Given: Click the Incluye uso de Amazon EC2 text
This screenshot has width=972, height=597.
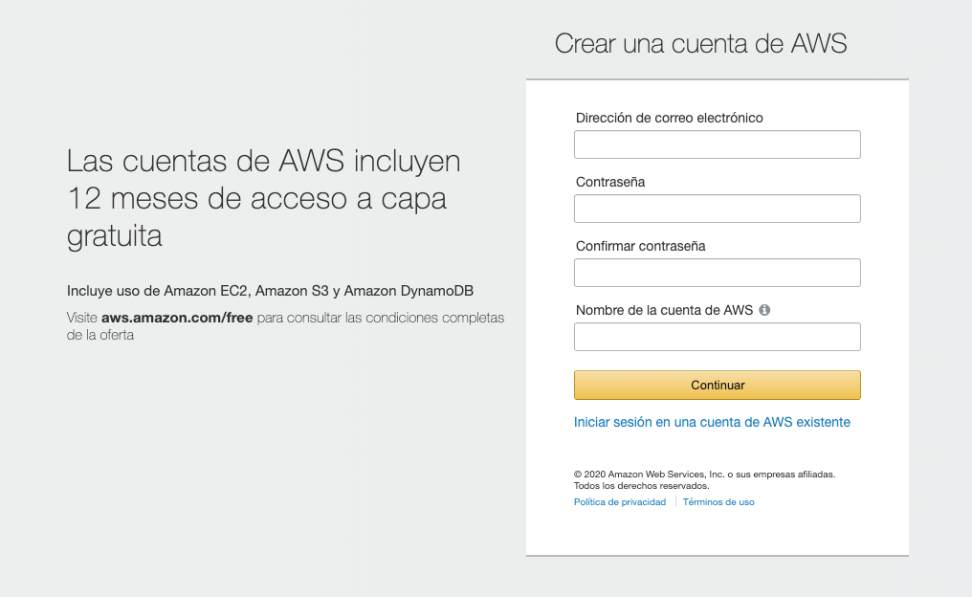Looking at the screenshot, I should click(x=270, y=291).
